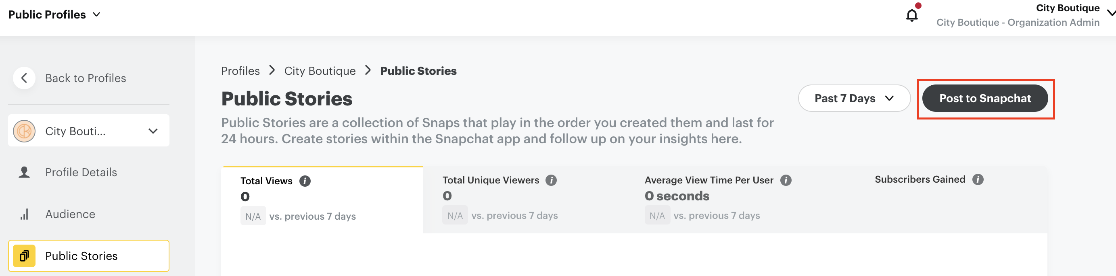Click the Total Unique Viewers info icon
Viewport: 1116px width, 276px height.
pos(552,180)
